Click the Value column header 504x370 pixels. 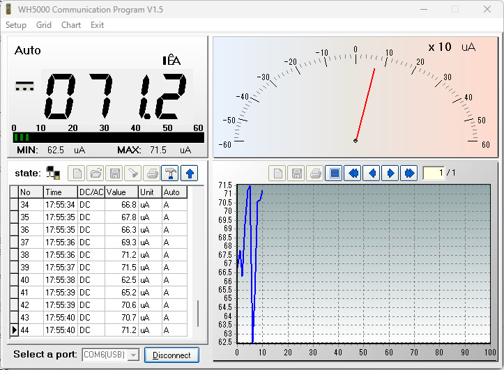point(121,192)
